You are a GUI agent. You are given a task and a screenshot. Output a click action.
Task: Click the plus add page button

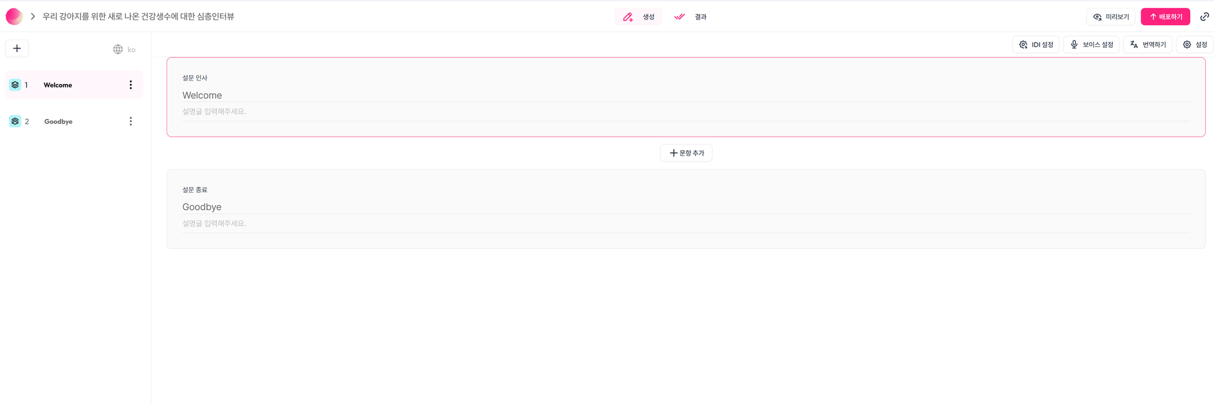17,49
